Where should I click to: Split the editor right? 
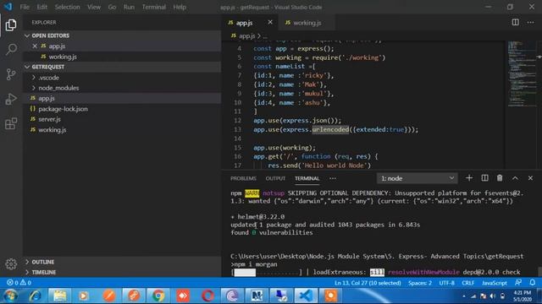[x=516, y=23]
